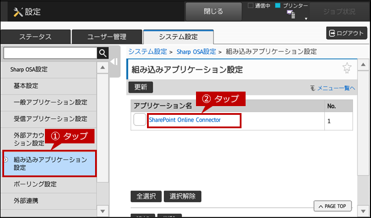Go to システム設定 breadcrumb link
Image resolution: width=371 pixels, height=218 pixels.
148,51
